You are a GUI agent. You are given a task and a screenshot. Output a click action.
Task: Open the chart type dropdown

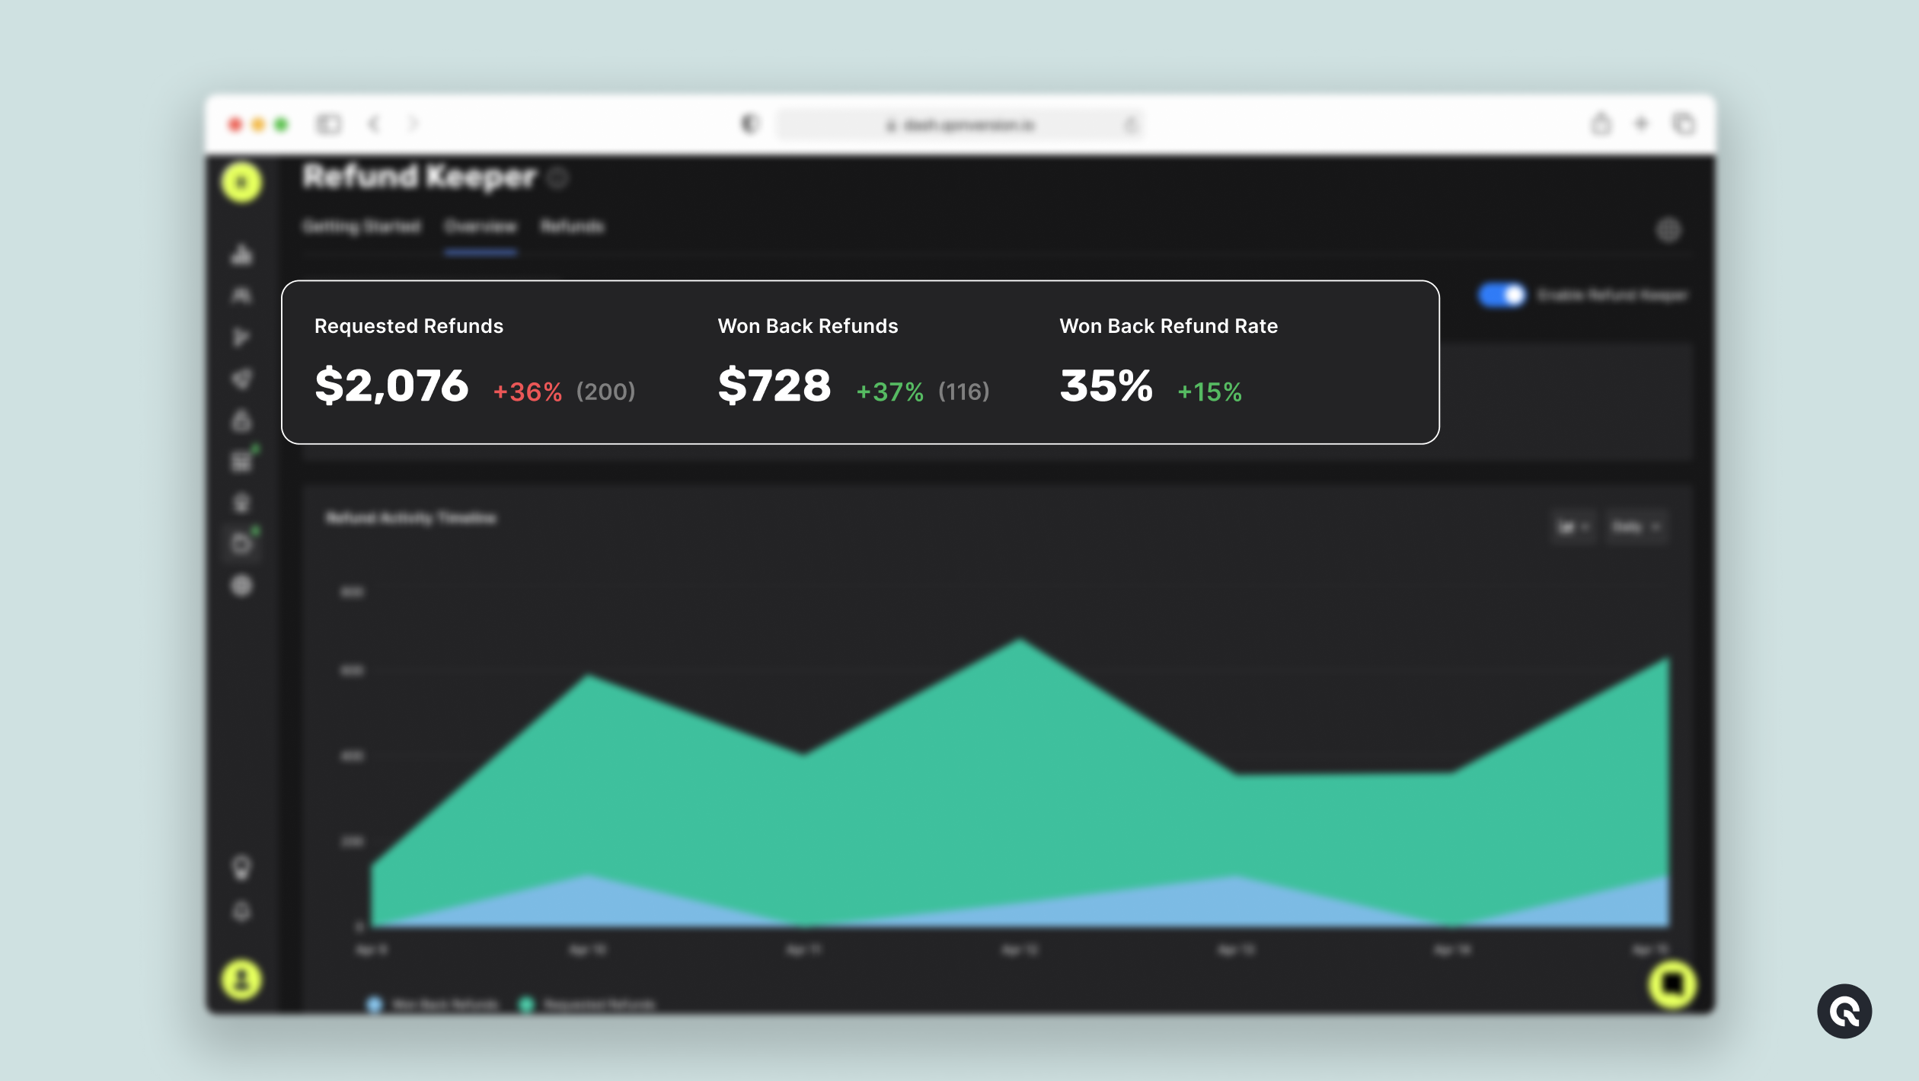click(x=1573, y=526)
